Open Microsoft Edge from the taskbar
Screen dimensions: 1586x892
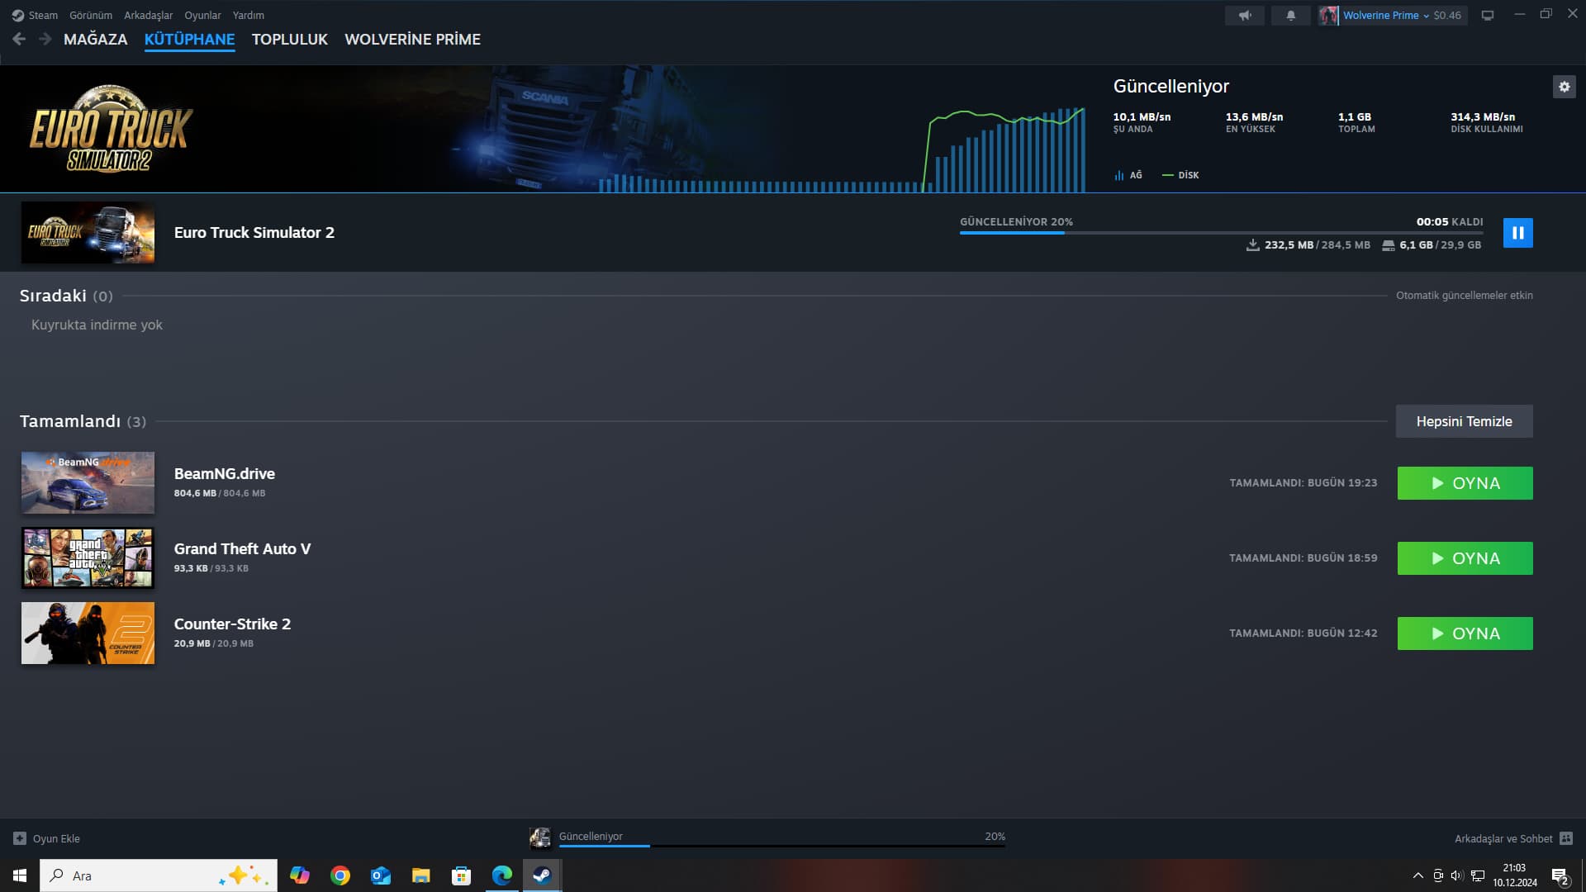(501, 875)
